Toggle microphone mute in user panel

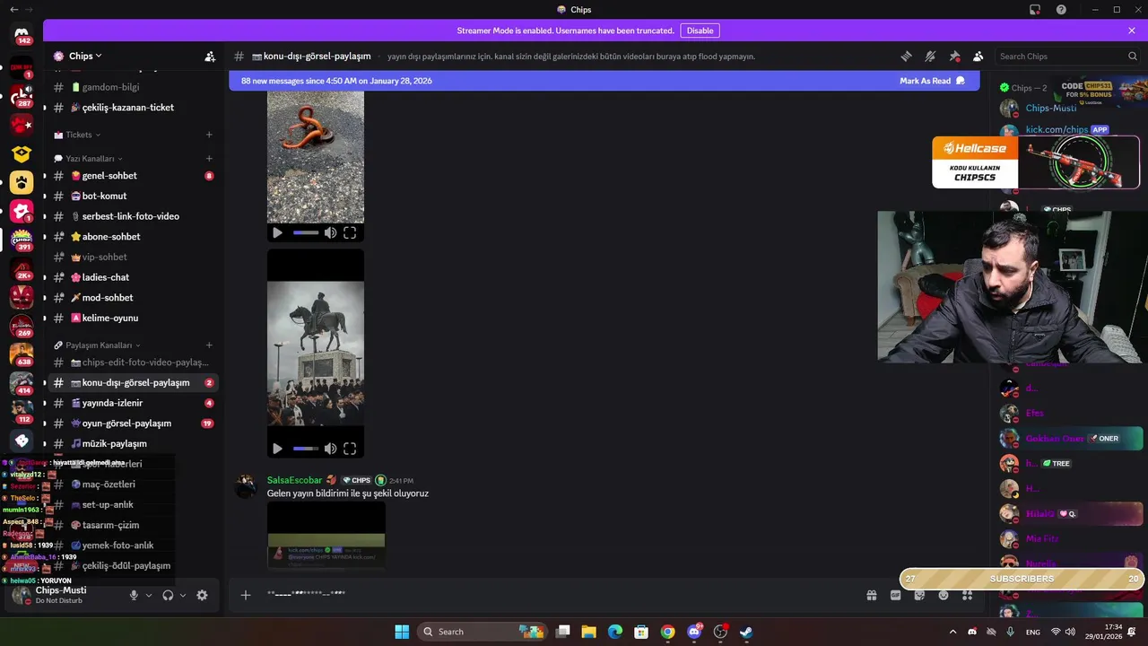[134, 595]
